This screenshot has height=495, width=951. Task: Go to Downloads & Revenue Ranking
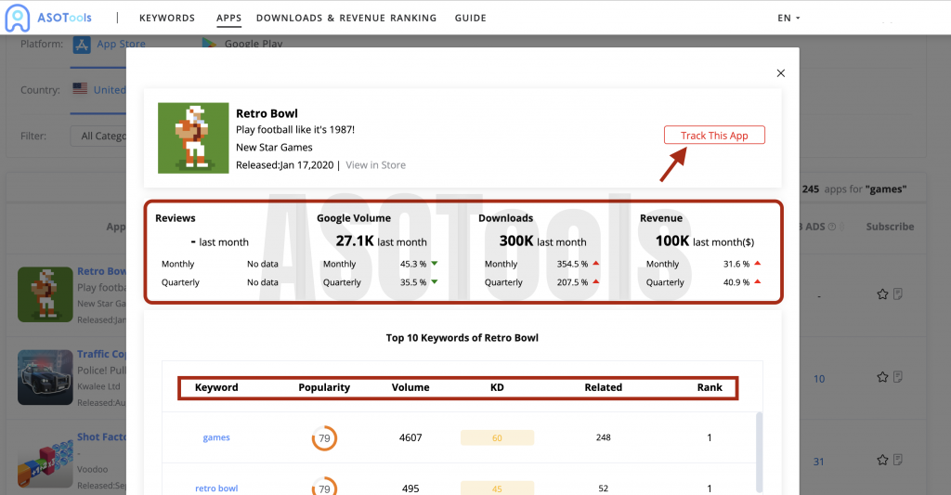pos(346,19)
